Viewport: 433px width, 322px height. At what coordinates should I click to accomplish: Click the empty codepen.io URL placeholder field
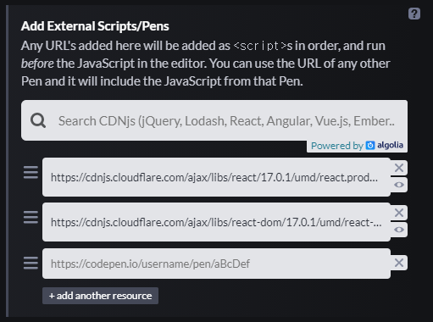tap(216, 264)
